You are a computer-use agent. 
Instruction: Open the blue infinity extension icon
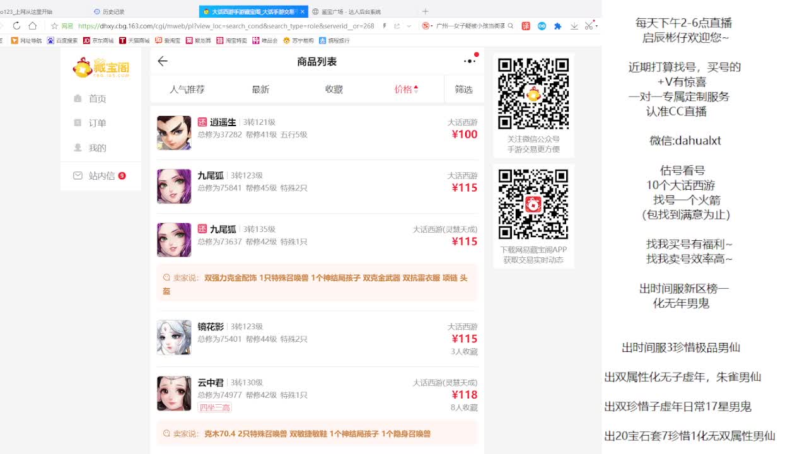[x=542, y=26]
